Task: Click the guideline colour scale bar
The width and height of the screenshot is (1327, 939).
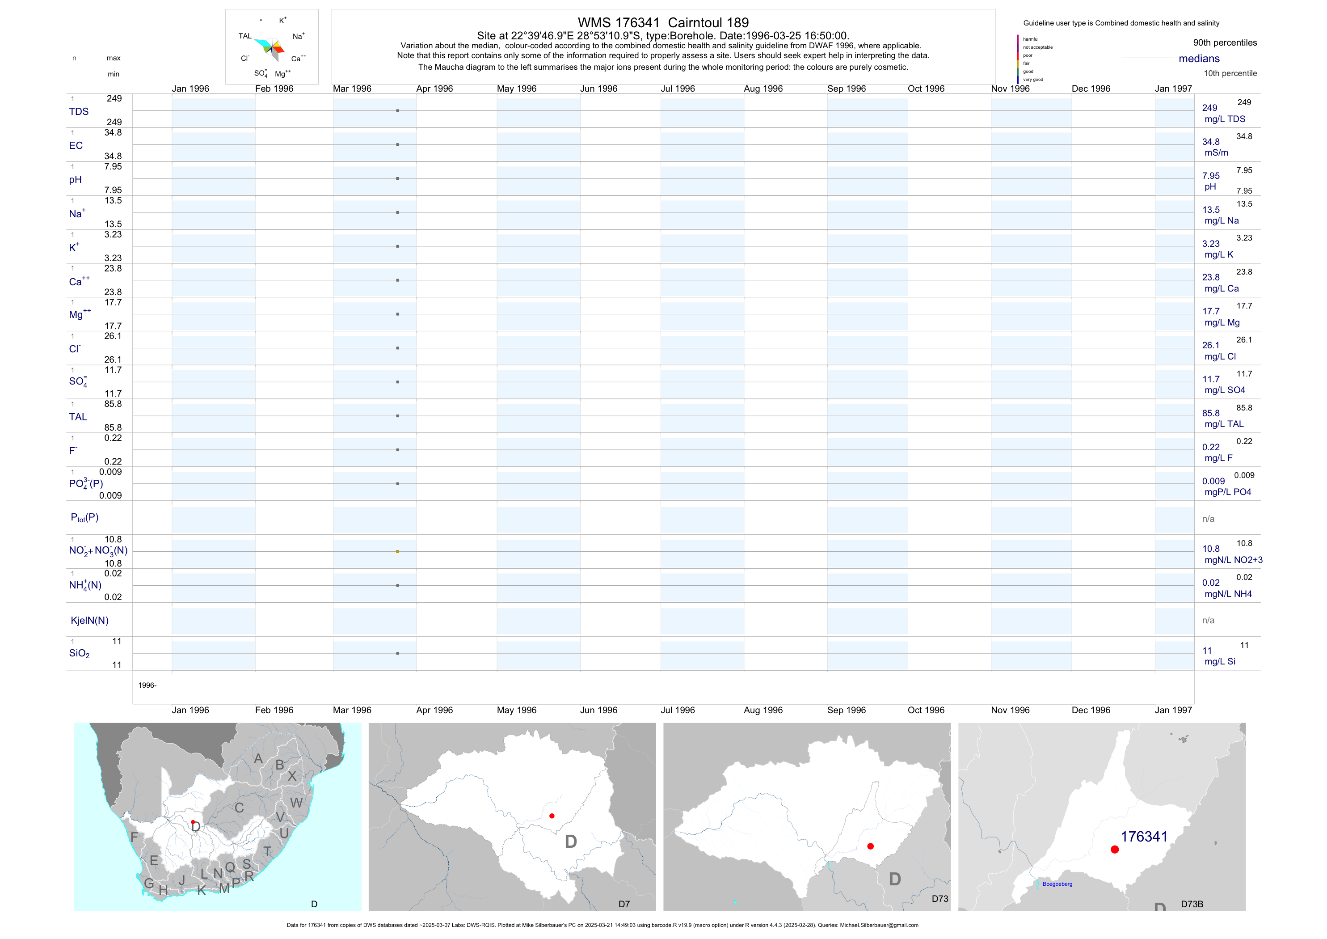Action: pos(1018,59)
